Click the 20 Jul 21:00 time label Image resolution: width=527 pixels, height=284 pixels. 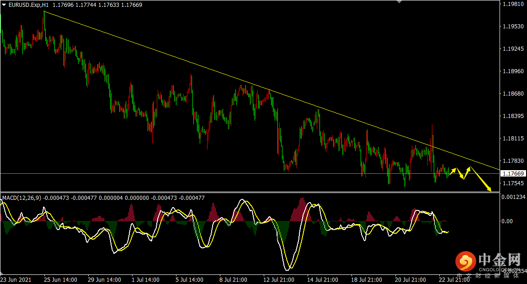click(x=410, y=279)
